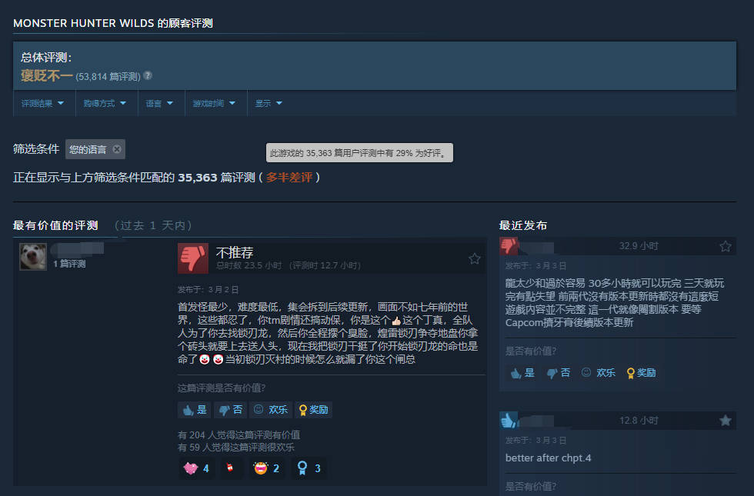Viewport: 754px width, 496px height.
Task: Vote 是 on the main review
Action: click(195, 409)
